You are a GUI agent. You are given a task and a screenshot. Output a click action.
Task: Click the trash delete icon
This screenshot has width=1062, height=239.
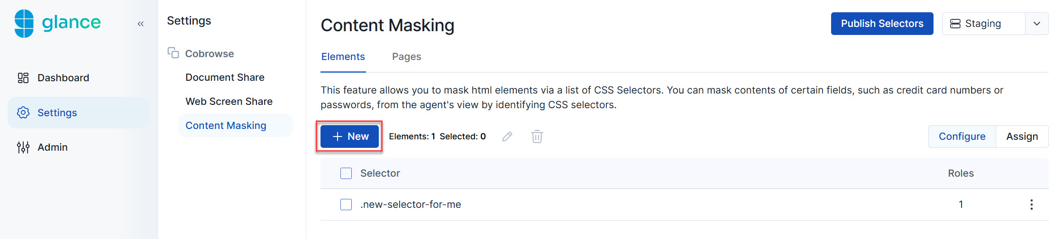point(537,137)
